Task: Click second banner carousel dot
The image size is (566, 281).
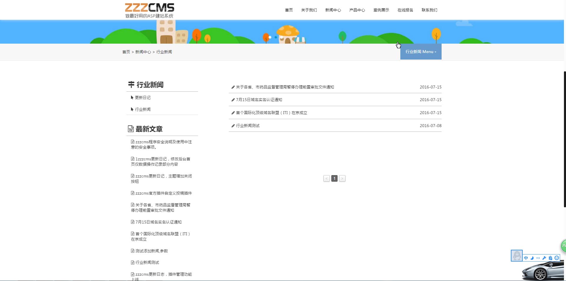Action: point(276,37)
